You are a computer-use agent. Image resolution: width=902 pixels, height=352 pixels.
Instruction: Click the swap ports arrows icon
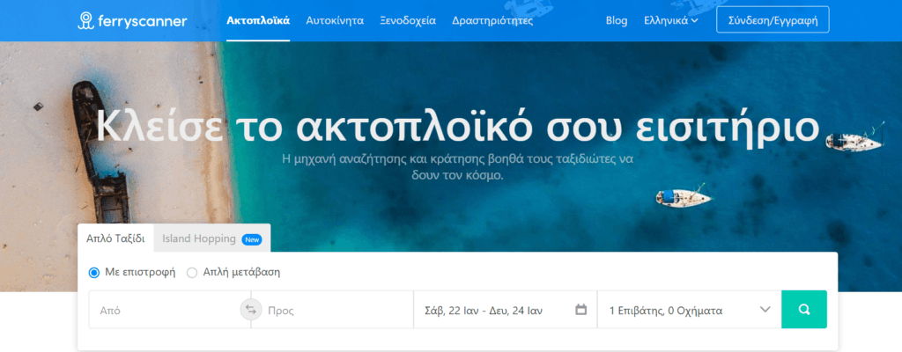coord(250,310)
